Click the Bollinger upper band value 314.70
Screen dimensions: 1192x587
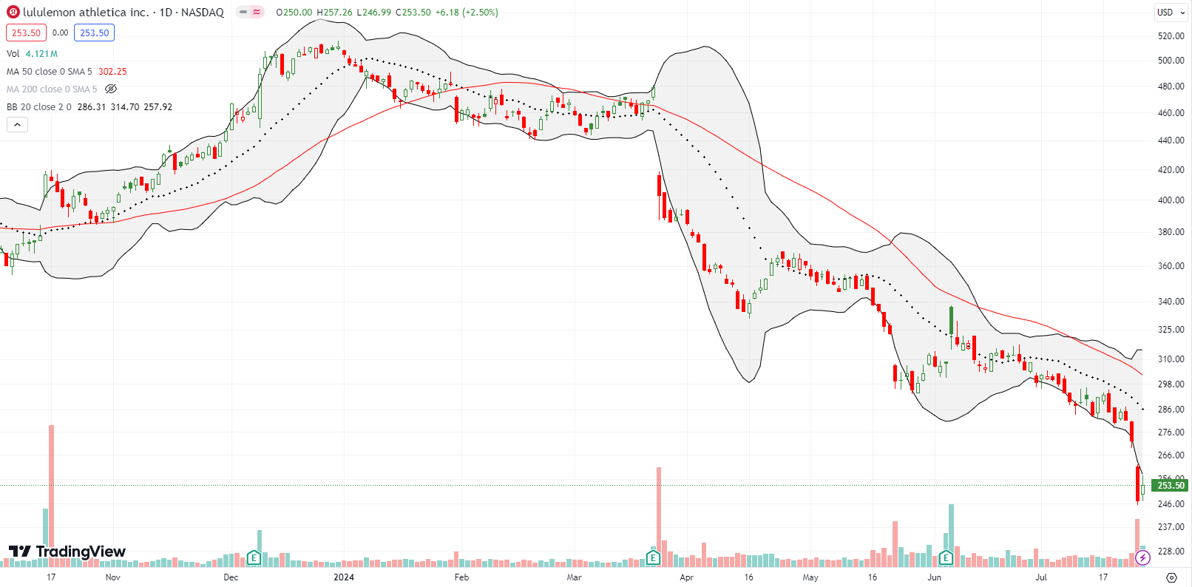[125, 106]
